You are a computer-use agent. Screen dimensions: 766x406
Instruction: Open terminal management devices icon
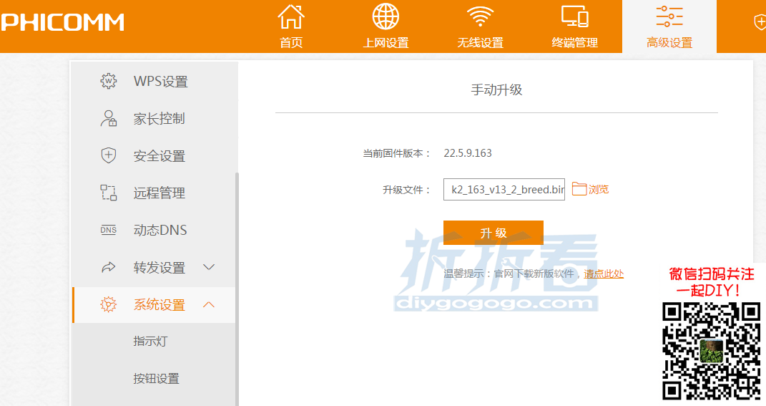574,16
